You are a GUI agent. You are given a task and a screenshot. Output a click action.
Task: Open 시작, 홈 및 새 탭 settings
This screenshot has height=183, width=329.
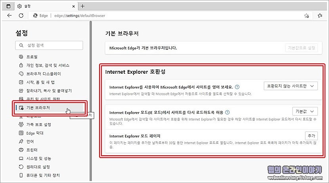click(40, 82)
